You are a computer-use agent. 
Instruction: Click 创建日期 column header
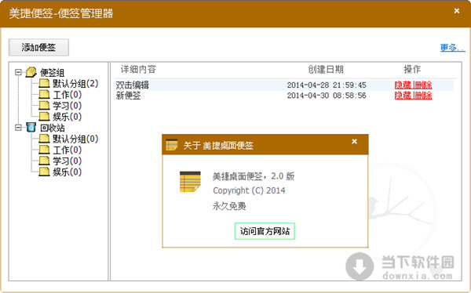coord(326,70)
